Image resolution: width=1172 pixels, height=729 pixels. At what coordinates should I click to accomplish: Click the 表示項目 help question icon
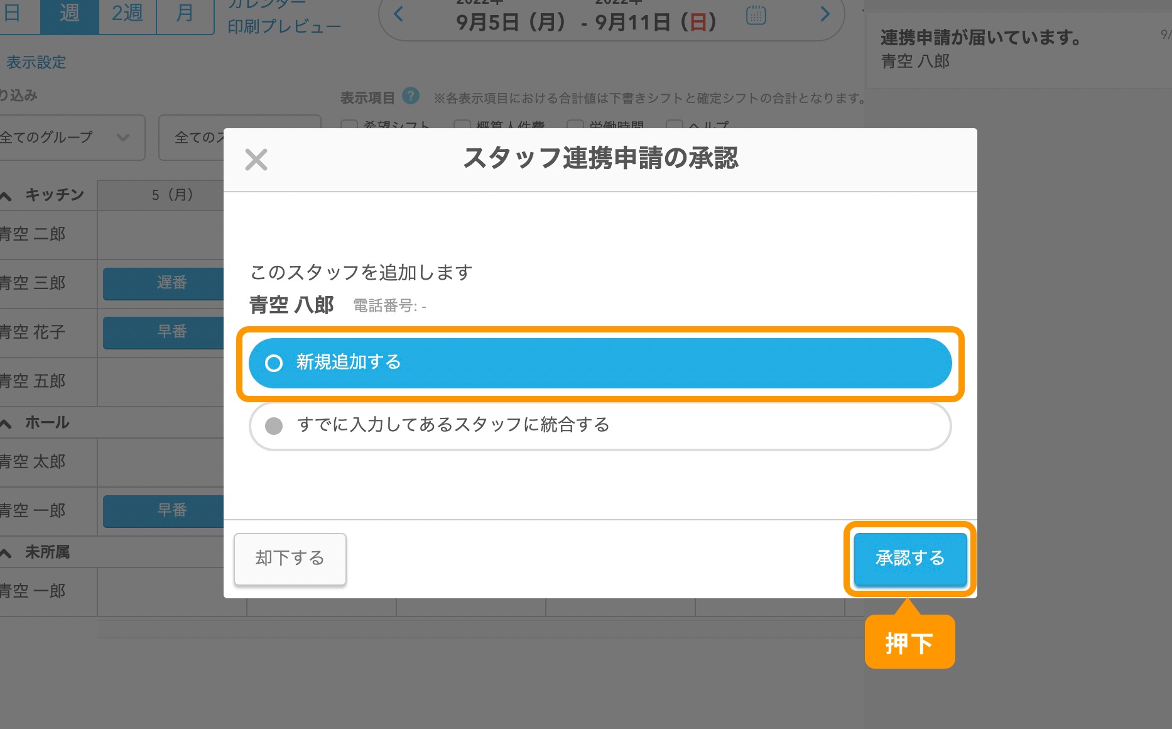(x=411, y=96)
